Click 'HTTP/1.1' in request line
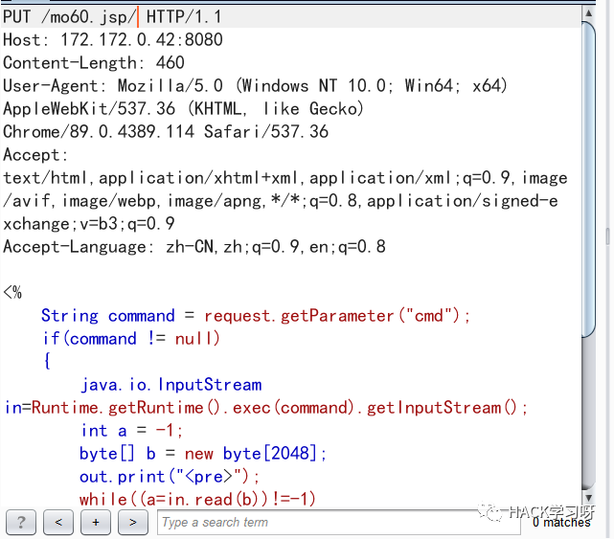This screenshot has width=614, height=539. 184,17
